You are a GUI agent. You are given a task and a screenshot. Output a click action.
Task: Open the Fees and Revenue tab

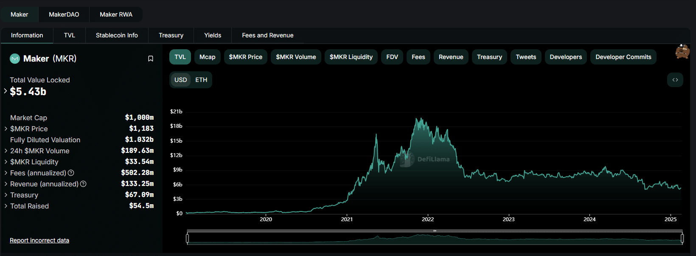pos(268,35)
